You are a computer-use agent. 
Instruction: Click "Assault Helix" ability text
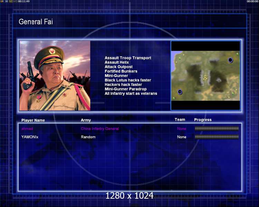[117, 62]
